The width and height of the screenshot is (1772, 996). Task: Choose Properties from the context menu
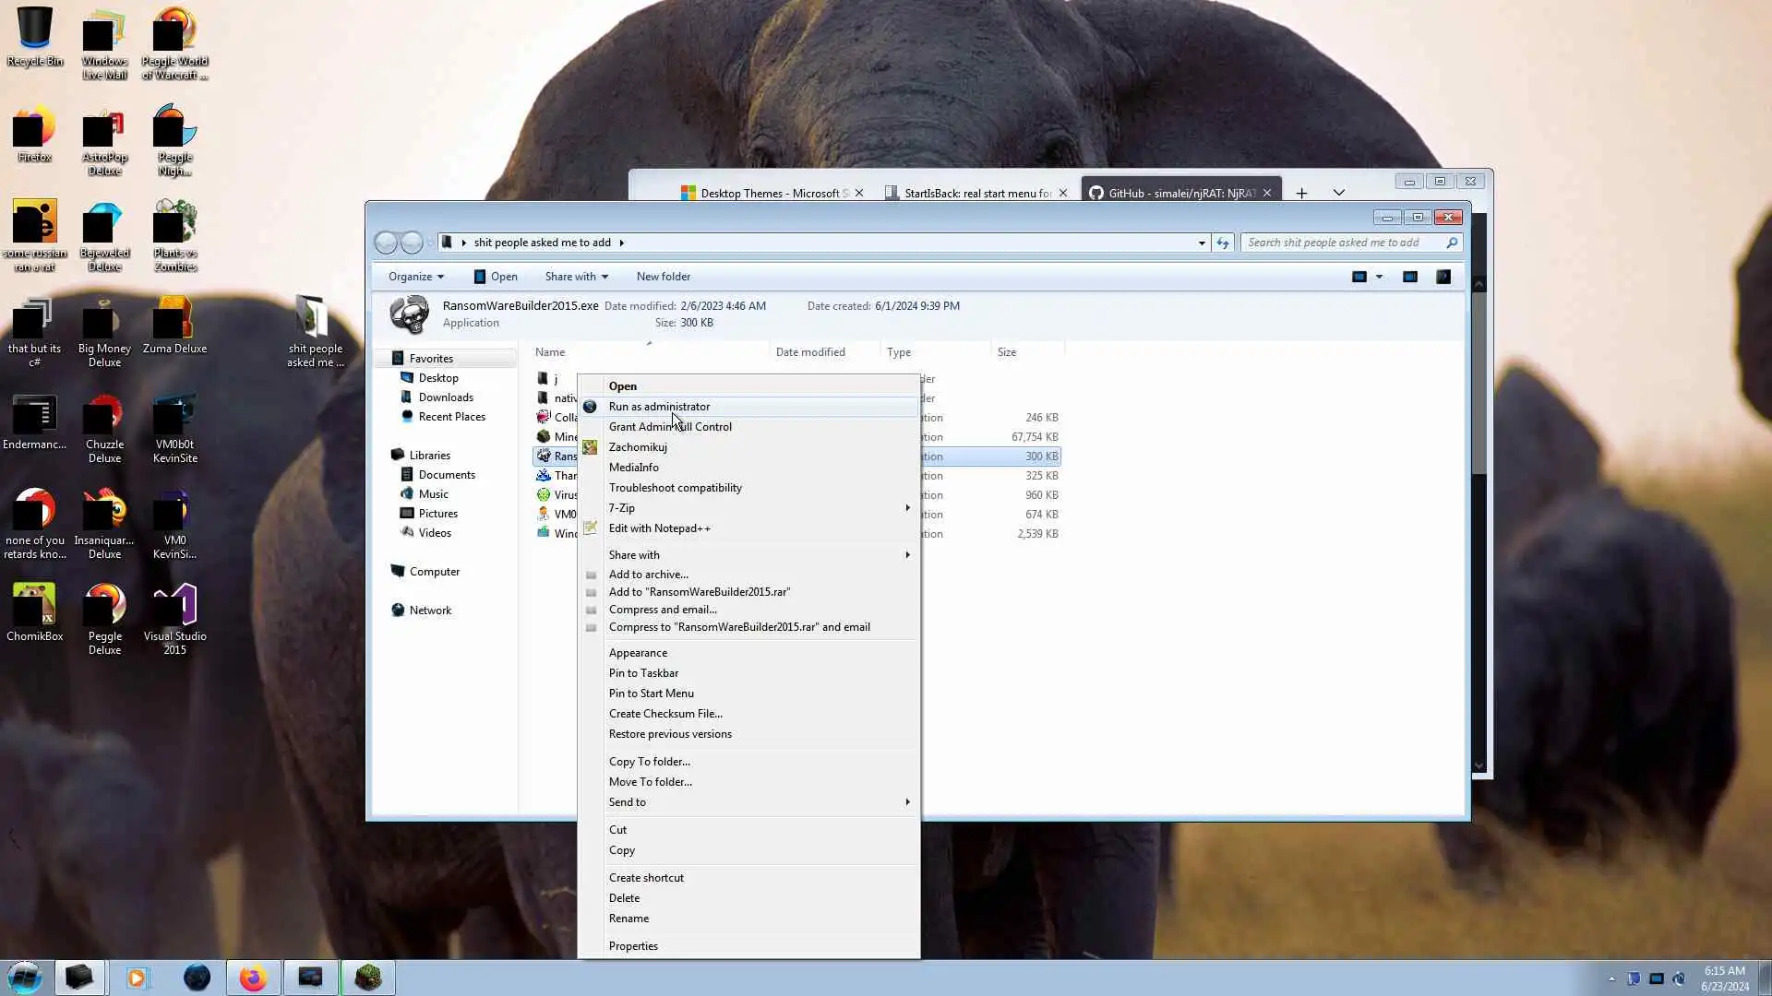click(633, 946)
